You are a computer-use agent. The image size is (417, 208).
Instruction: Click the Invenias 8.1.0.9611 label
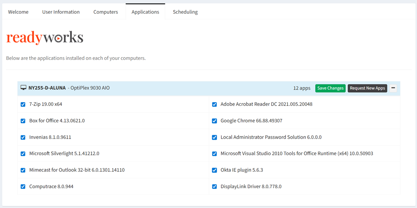pyautogui.click(x=50, y=137)
